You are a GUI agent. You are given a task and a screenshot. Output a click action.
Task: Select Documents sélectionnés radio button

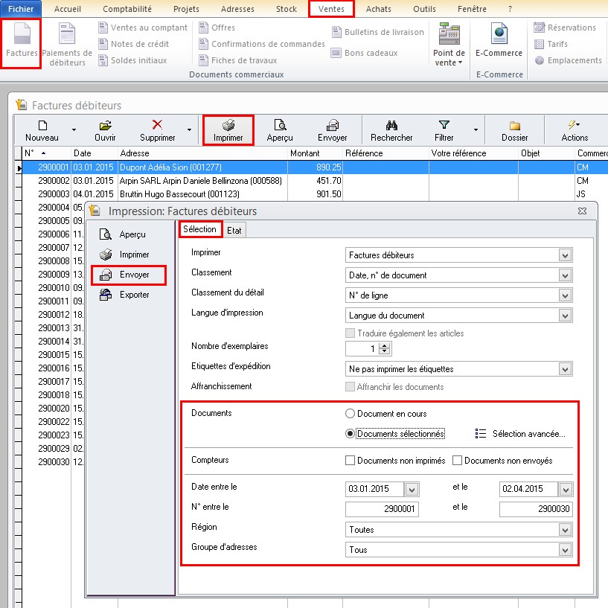tap(350, 434)
